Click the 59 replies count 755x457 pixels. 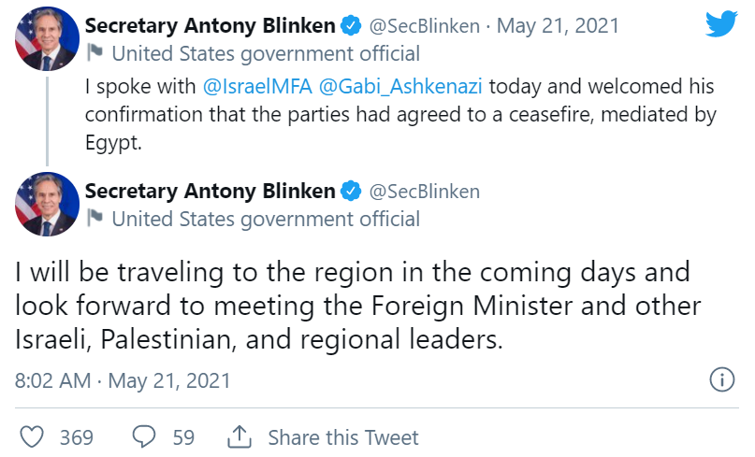tap(183, 436)
